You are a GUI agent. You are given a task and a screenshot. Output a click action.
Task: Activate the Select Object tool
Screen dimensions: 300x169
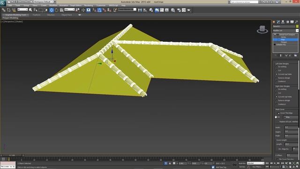[x=30, y=10]
